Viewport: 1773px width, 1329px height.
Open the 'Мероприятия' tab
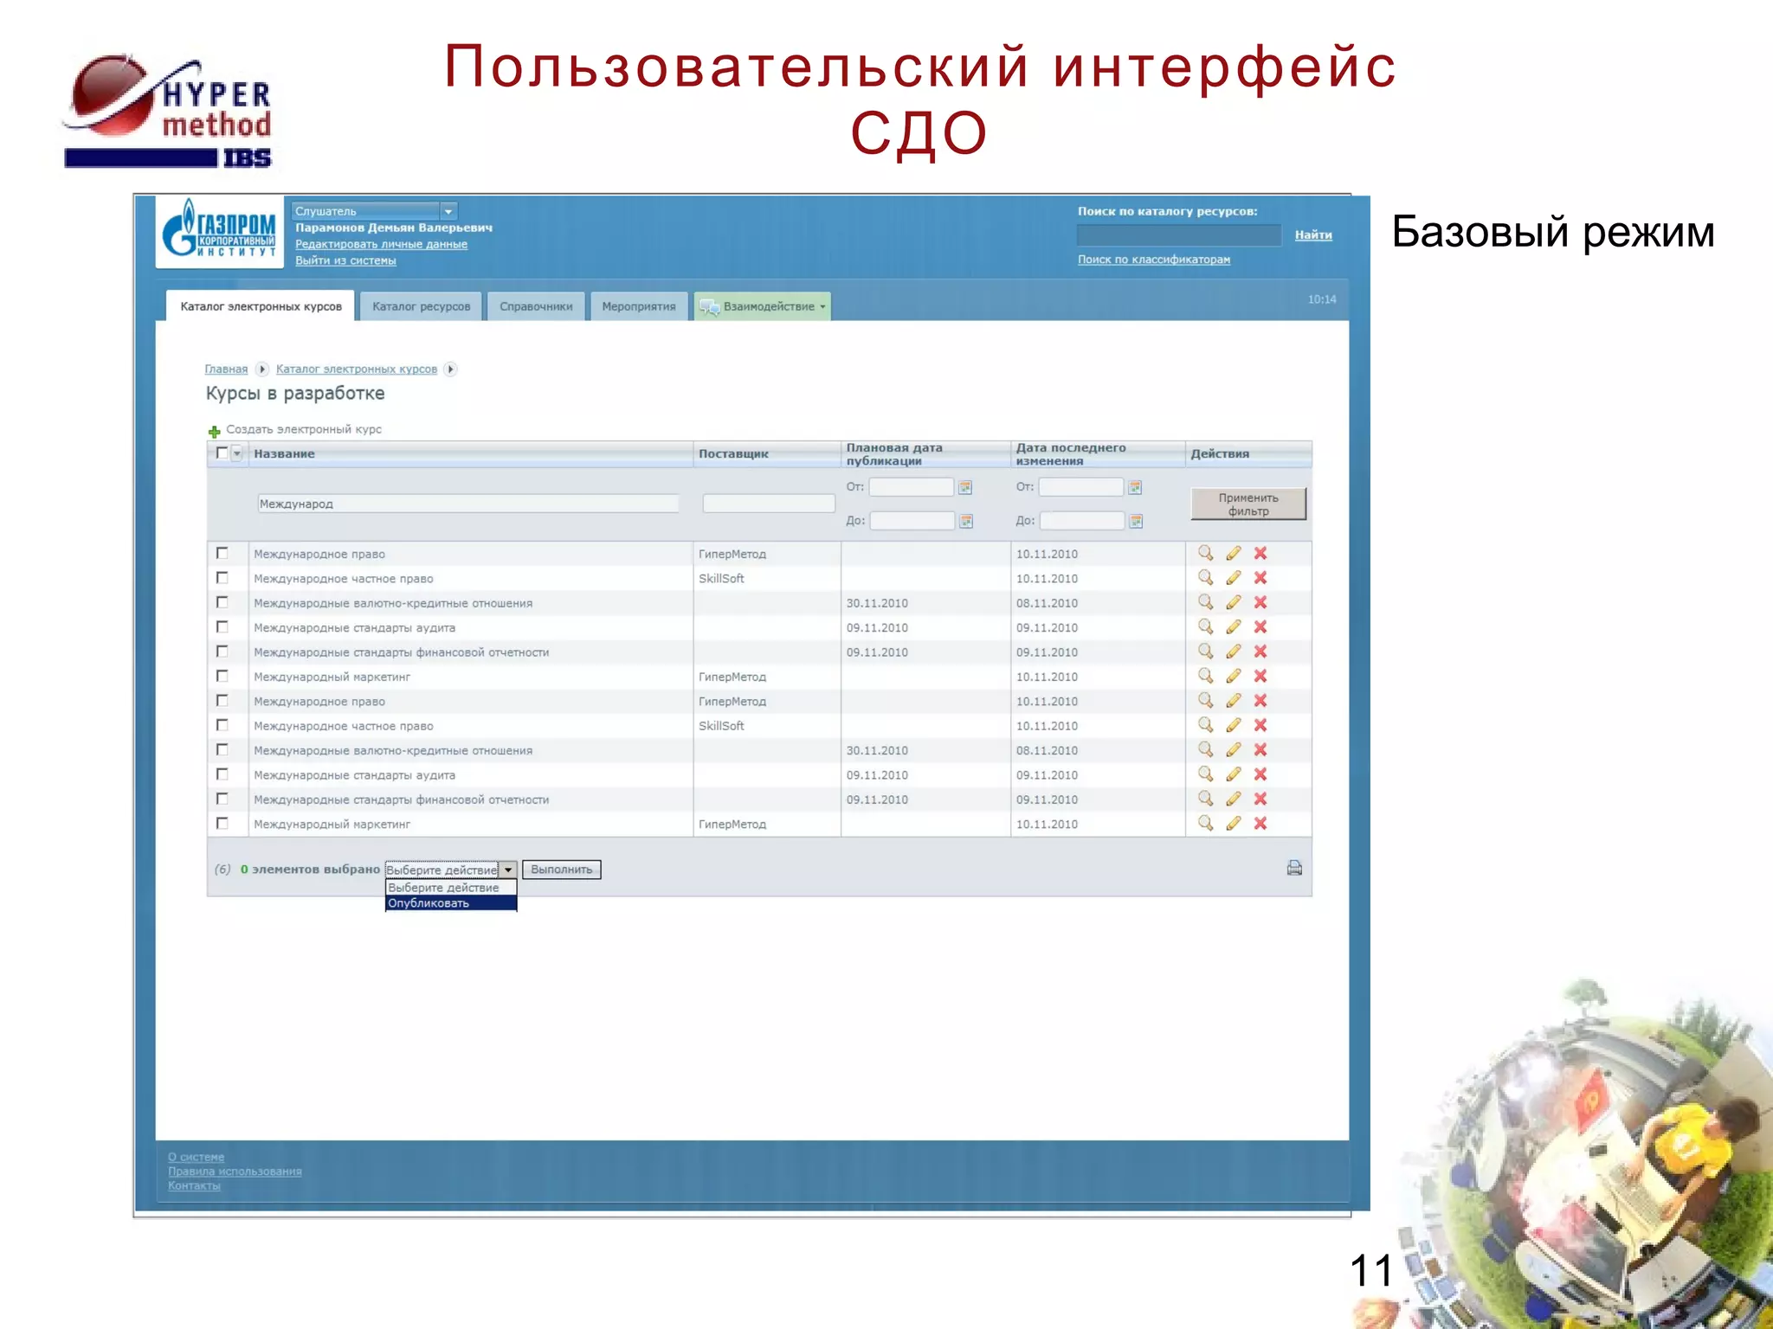click(x=639, y=306)
